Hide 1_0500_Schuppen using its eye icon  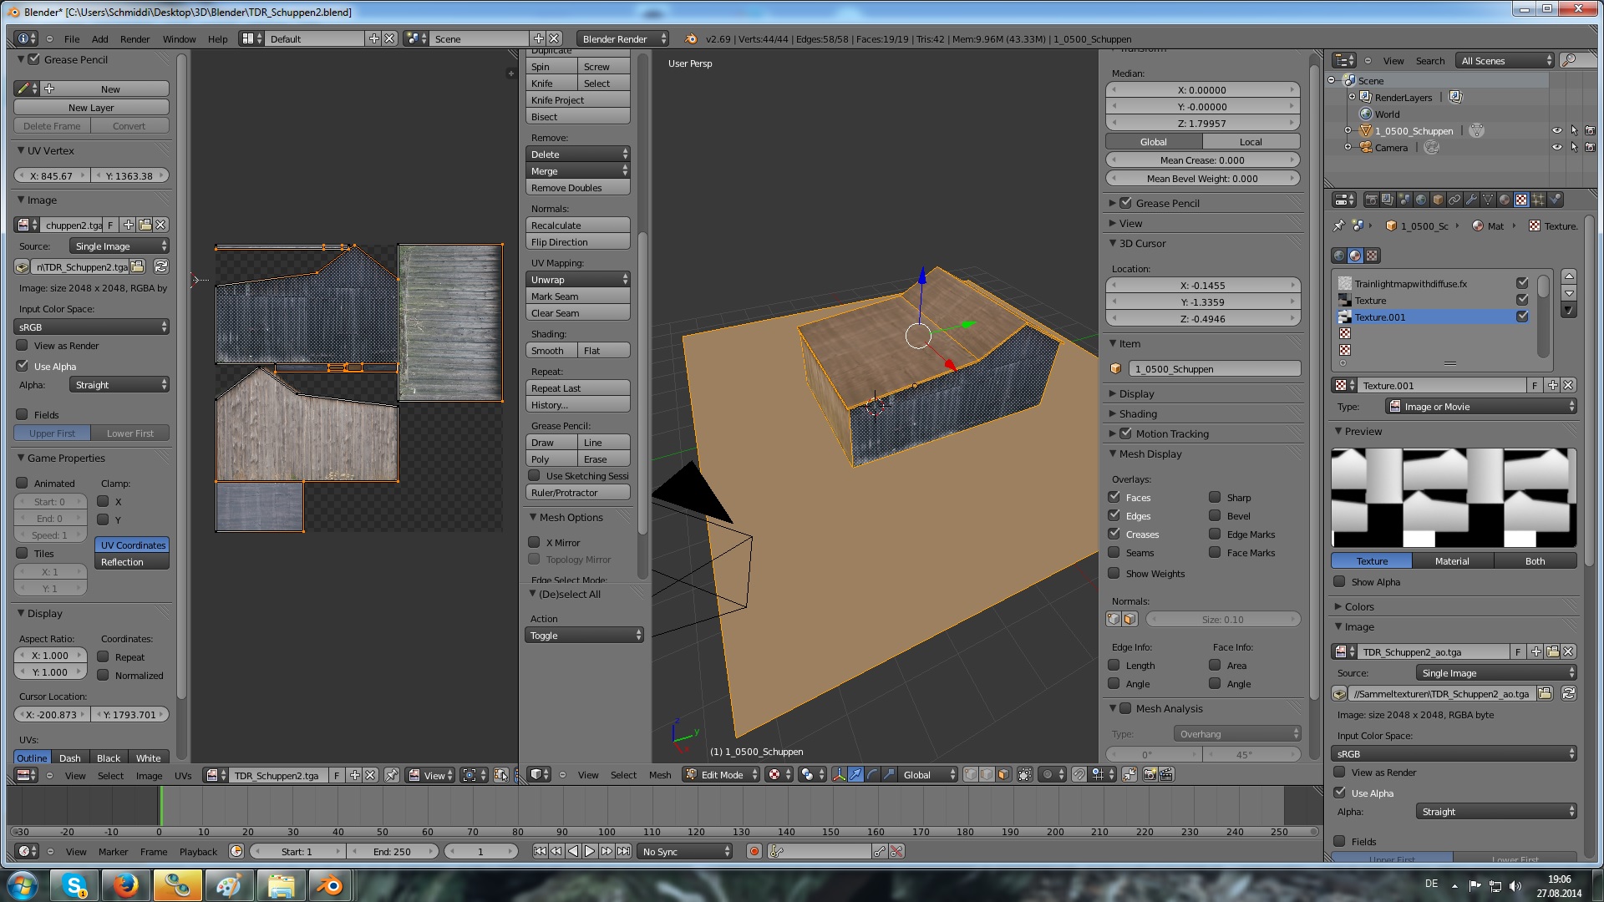click(x=1556, y=131)
